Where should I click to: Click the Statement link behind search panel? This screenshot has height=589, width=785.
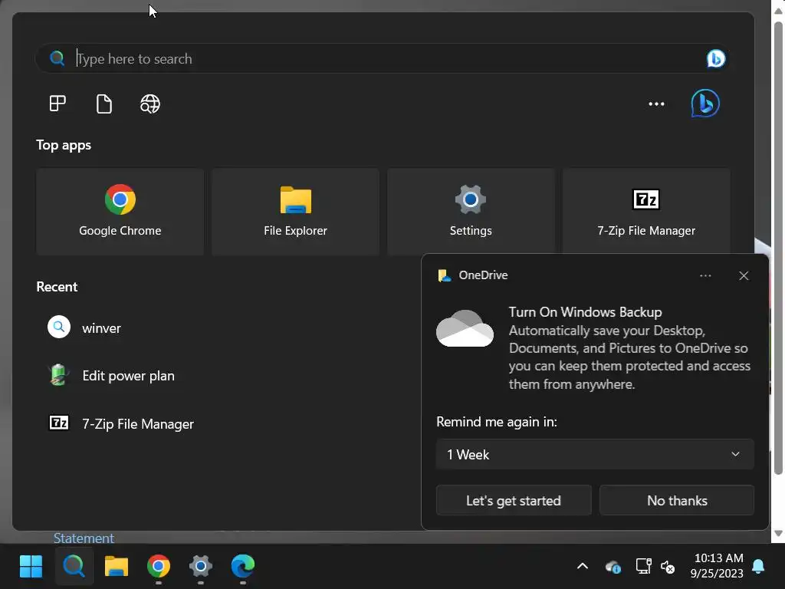pyautogui.click(x=84, y=538)
